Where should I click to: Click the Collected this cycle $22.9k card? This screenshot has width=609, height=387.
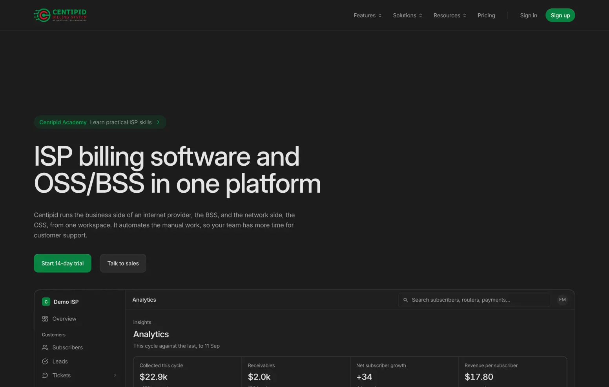click(188, 372)
